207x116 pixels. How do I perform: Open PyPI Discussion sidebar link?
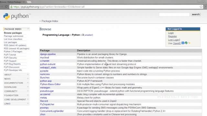point(12,67)
